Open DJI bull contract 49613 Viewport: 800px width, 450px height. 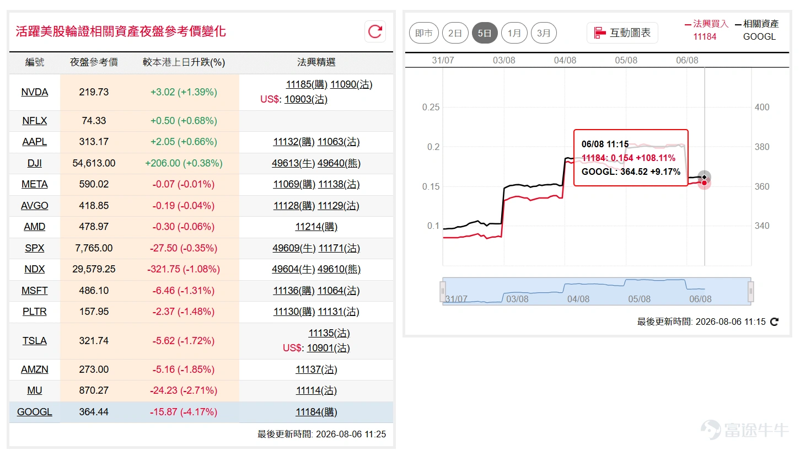293,163
